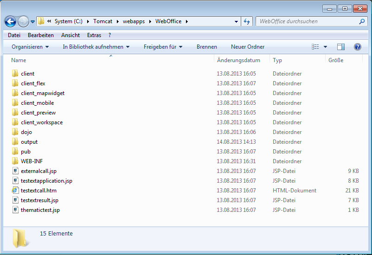Select the dojo folder icon

[x=15, y=132]
